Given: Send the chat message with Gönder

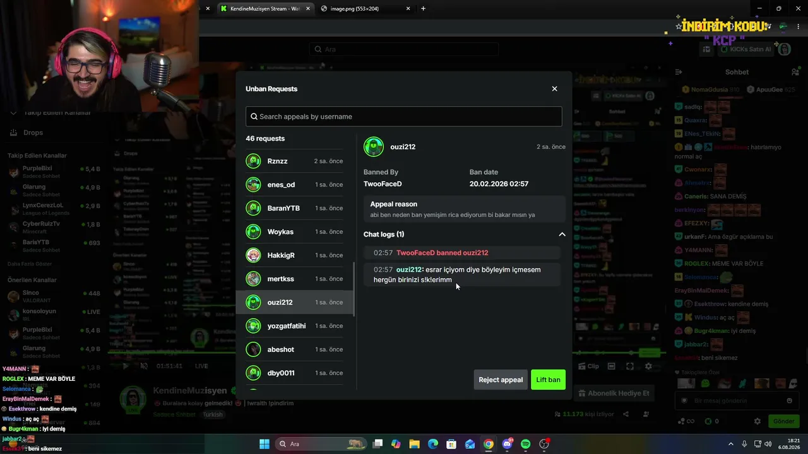Looking at the screenshot, I should click(784, 421).
